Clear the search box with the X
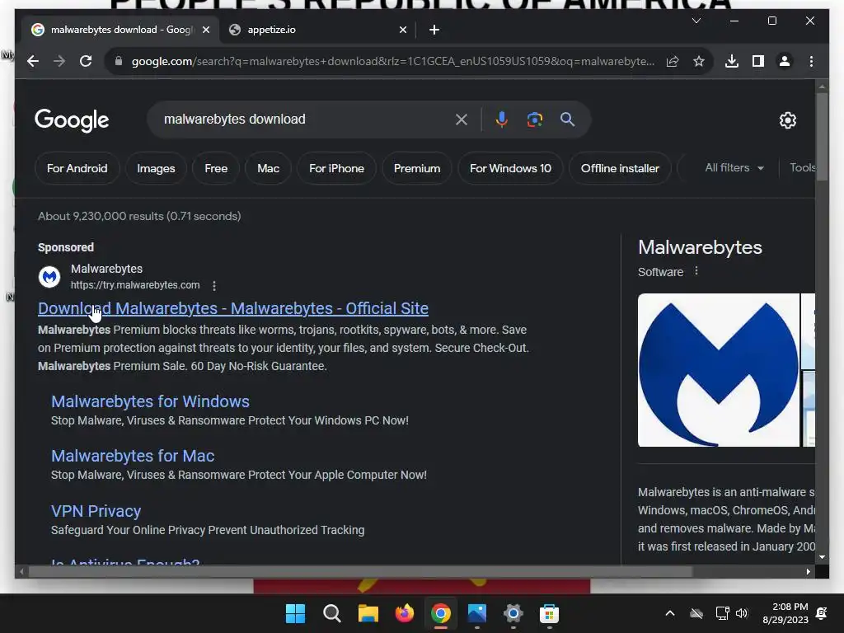844x633 pixels. click(x=462, y=120)
